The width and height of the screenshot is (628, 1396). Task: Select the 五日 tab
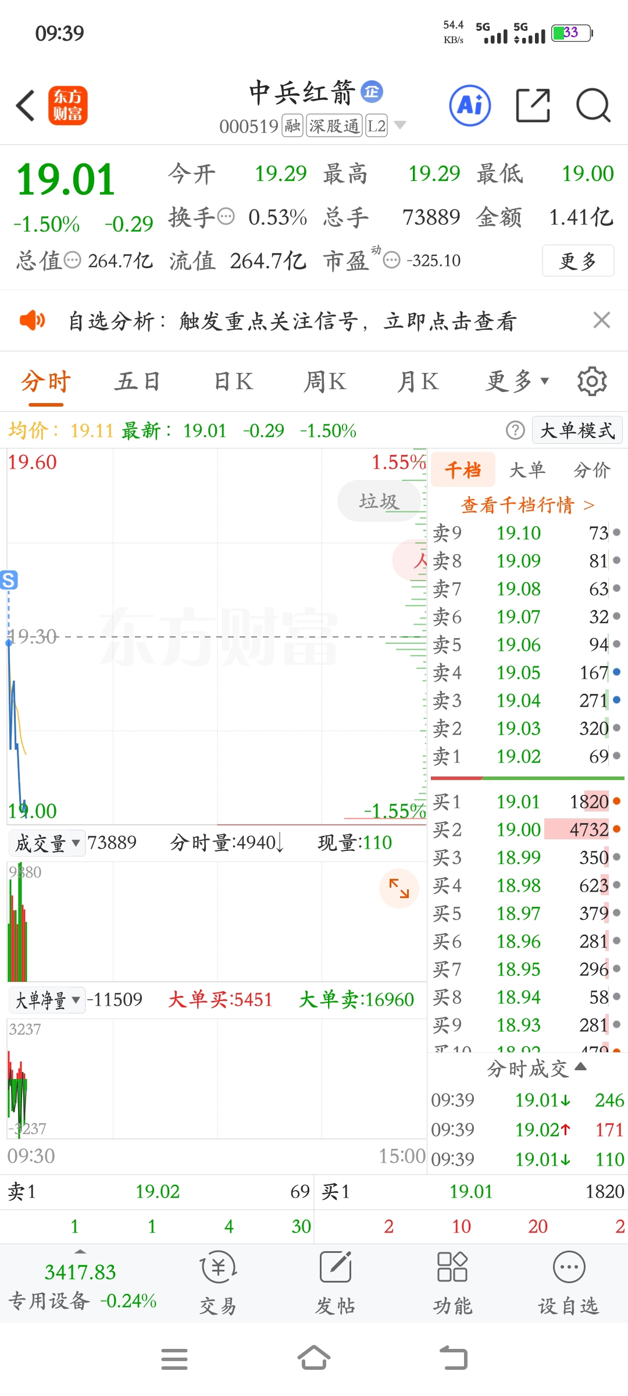click(x=137, y=382)
